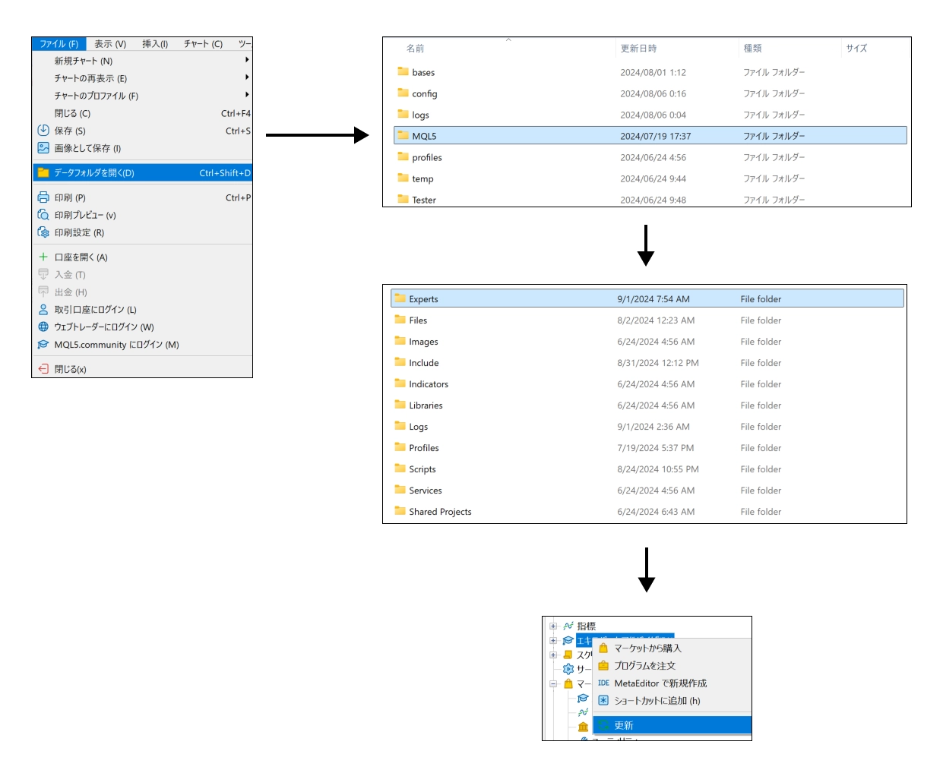Viewport: 943px width, 773px height.
Task: Click the scroll icon for the スクリプト node
Action: click(x=568, y=655)
